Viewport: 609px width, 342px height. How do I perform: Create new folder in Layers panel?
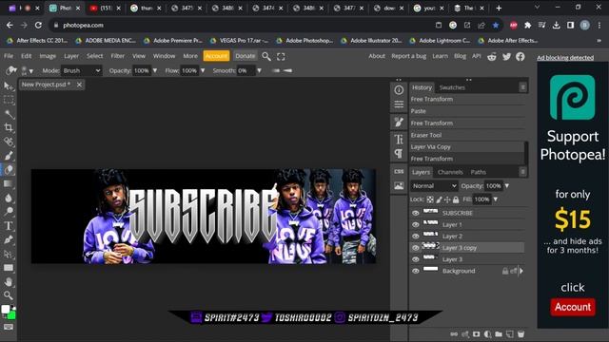click(499, 333)
